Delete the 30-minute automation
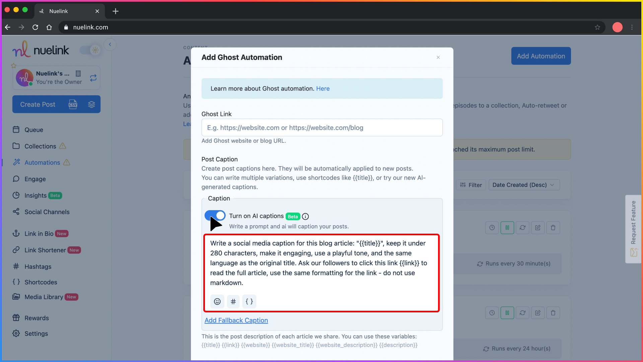Viewport: 643px width, 362px height. pos(553,228)
